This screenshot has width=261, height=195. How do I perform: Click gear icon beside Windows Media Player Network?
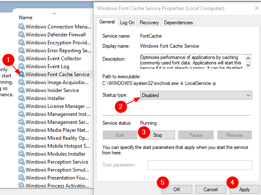tap(21, 130)
